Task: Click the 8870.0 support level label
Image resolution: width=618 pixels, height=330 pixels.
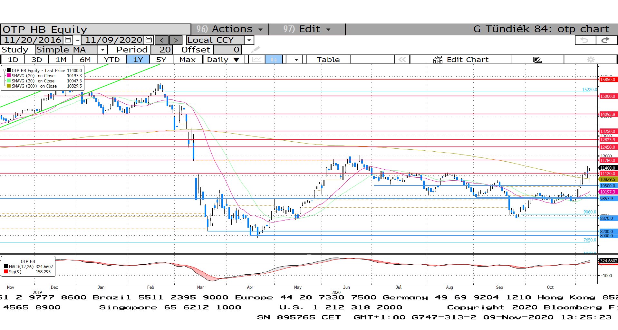Action: tap(608, 218)
